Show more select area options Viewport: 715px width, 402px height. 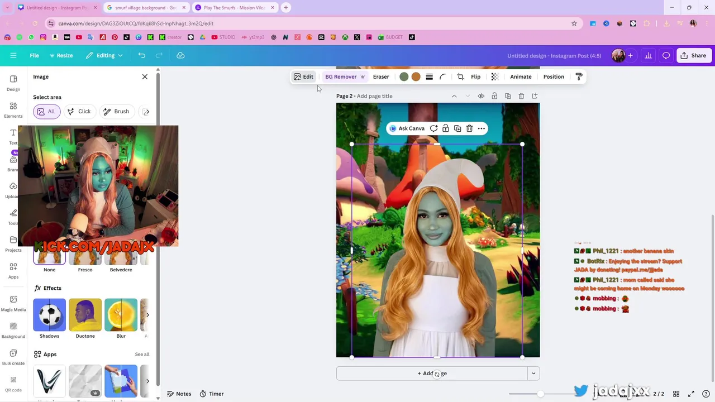146,112
